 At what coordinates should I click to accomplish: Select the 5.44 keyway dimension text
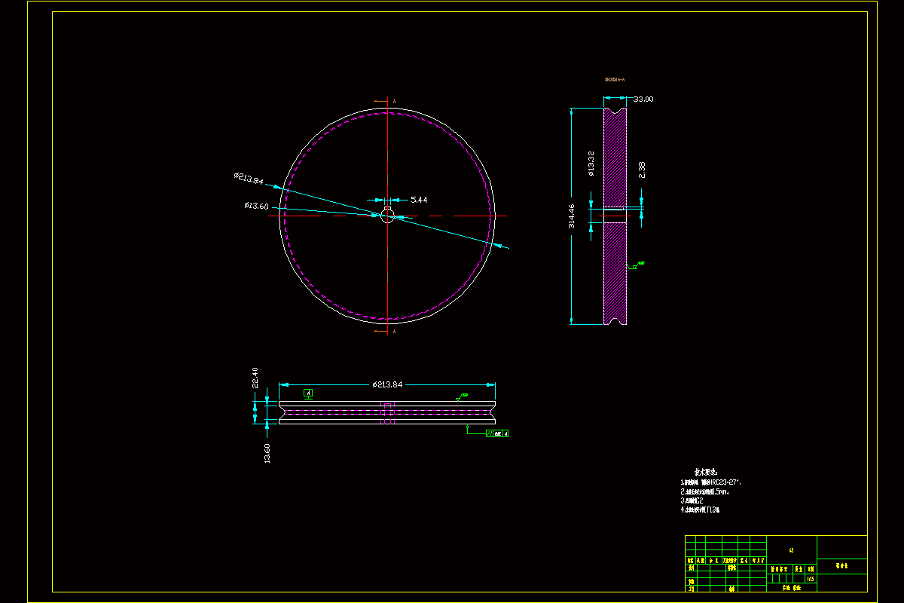(x=418, y=200)
